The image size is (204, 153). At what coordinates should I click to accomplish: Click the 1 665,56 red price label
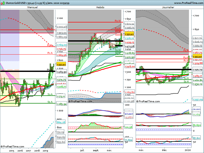pos(62,55)
